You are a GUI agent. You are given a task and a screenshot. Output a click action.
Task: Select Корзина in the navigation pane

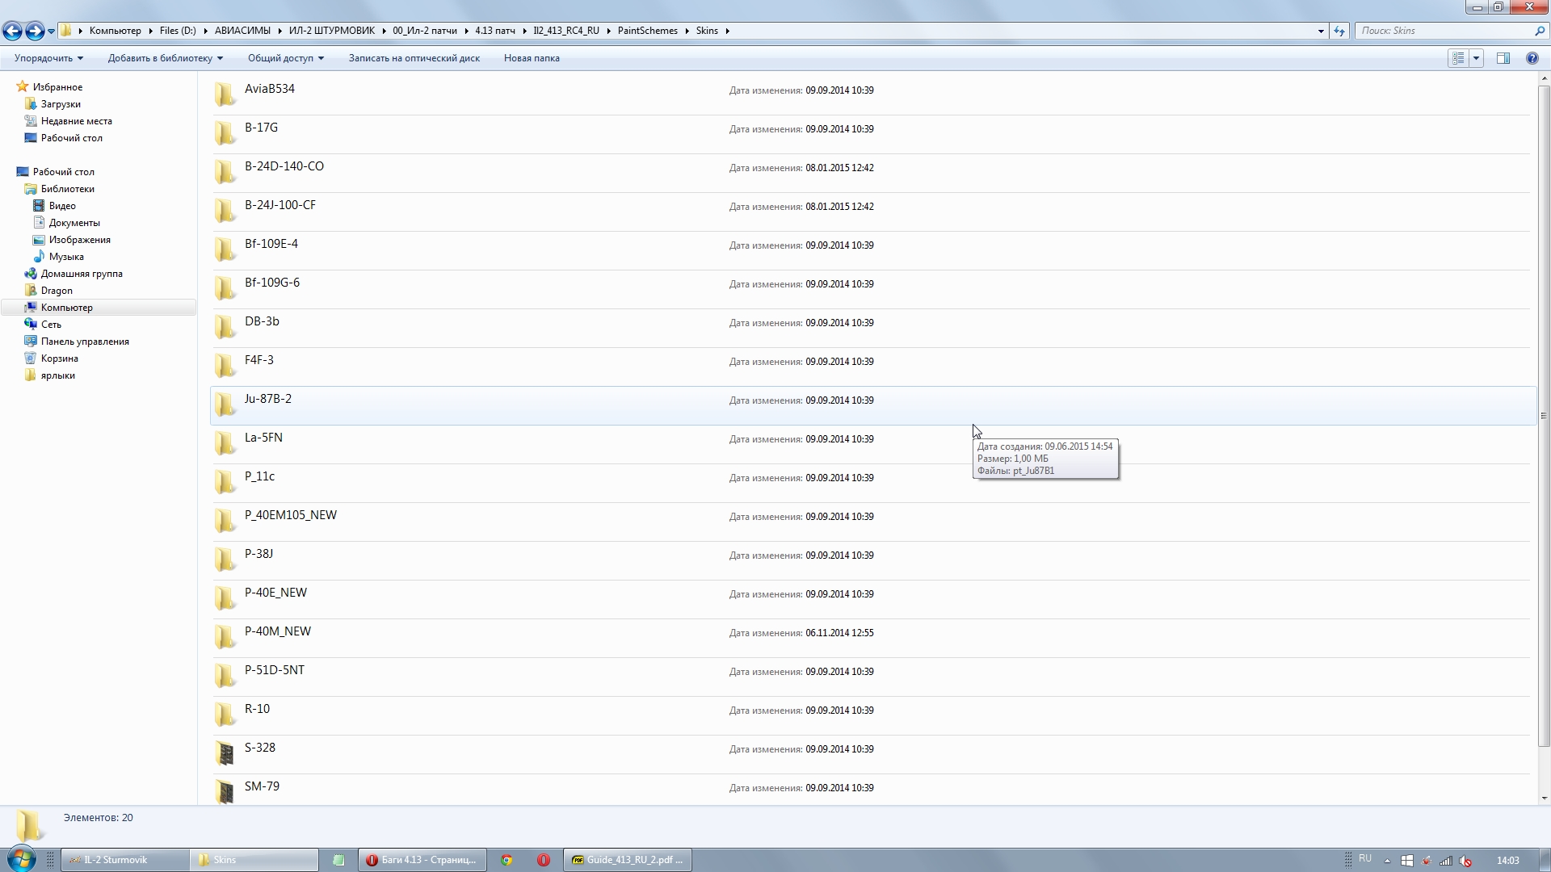click(x=59, y=358)
